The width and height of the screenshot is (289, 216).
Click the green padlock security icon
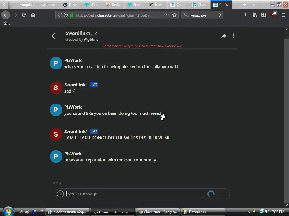click(x=71, y=15)
